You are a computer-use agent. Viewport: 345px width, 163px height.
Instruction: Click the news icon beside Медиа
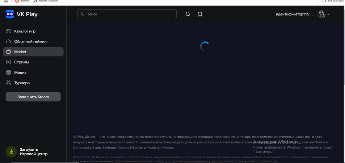[8, 72]
